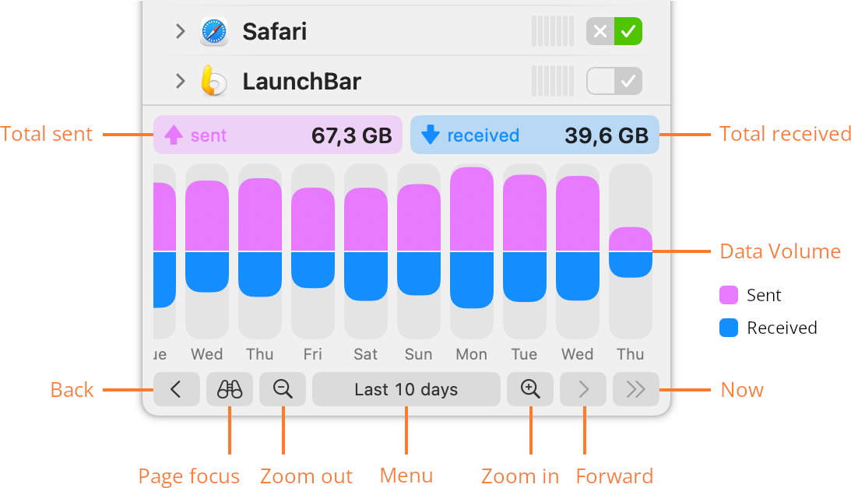Image resolution: width=851 pixels, height=488 pixels.
Task: Jump to Now with double chevron
Action: coord(636,389)
